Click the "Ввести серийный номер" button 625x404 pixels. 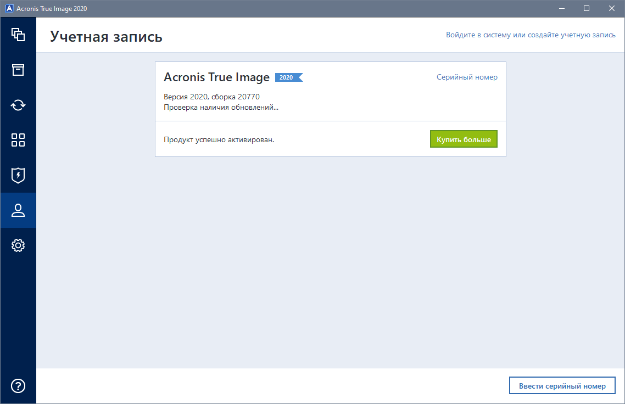tap(562, 386)
